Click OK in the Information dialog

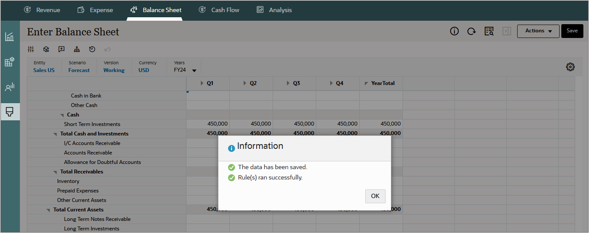point(375,196)
